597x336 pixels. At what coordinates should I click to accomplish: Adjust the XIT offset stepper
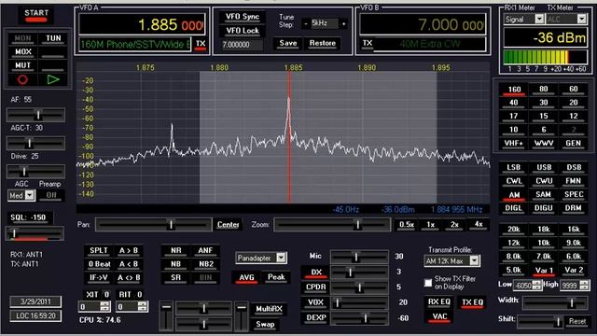pyautogui.click(x=104, y=307)
